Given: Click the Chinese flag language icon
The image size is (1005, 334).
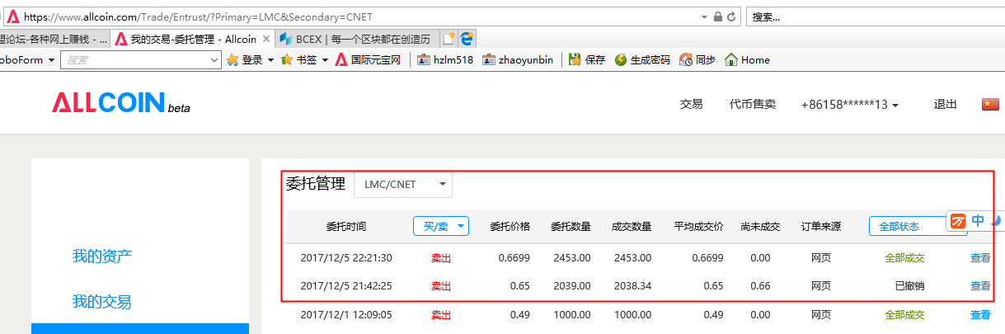Looking at the screenshot, I should (989, 104).
